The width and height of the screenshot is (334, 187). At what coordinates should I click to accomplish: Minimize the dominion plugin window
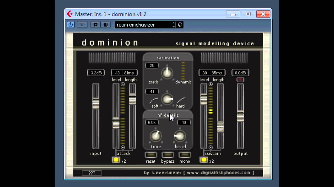(x=233, y=14)
